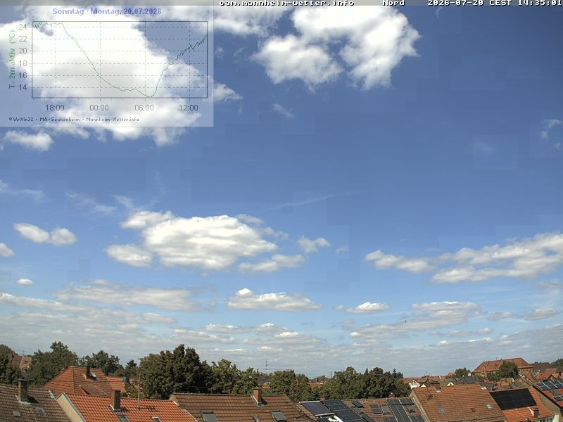
Task: Click the 'T- 2m aktiv (°C)' axis title
Action: [12, 60]
